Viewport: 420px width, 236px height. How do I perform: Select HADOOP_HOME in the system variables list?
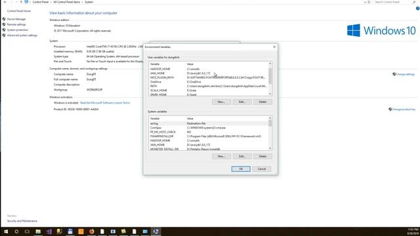pyautogui.click(x=209, y=140)
